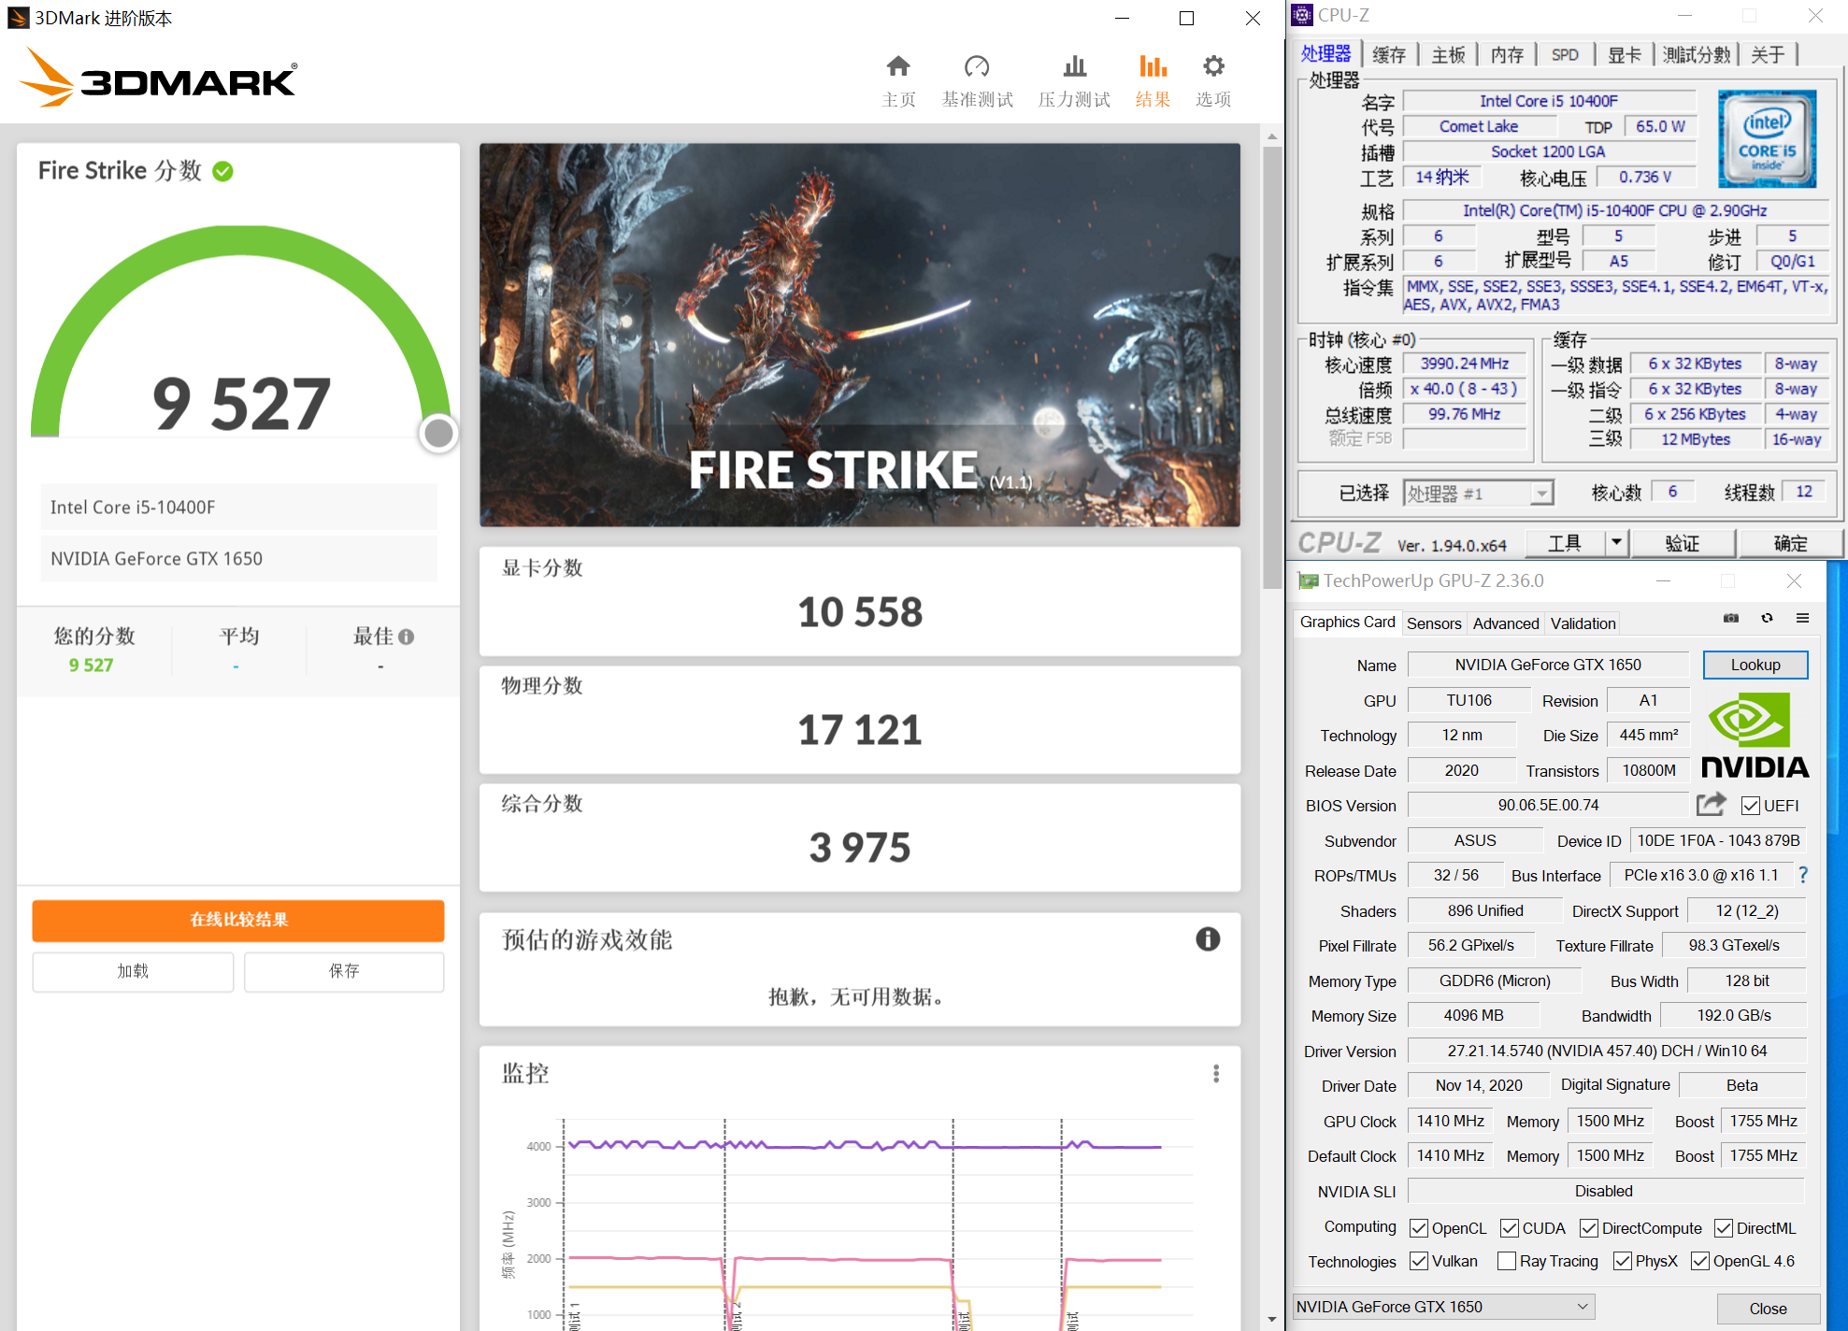Click the load result button in 3DMark
This screenshot has height=1331, width=1848.
coord(133,971)
